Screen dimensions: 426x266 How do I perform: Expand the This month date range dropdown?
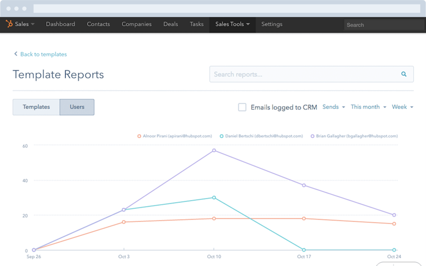[x=368, y=107]
